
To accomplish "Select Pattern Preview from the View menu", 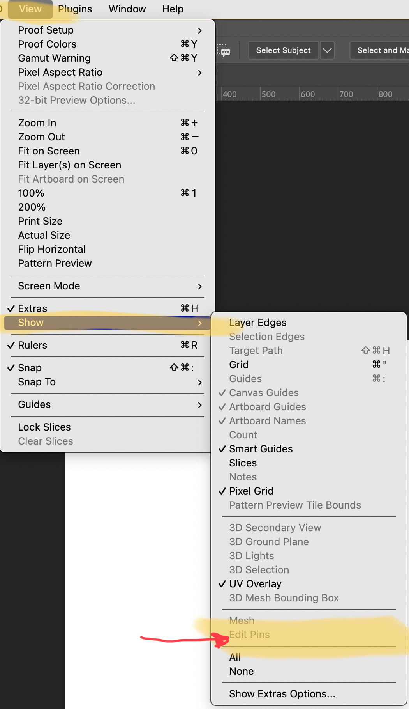I will [x=55, y=263].
